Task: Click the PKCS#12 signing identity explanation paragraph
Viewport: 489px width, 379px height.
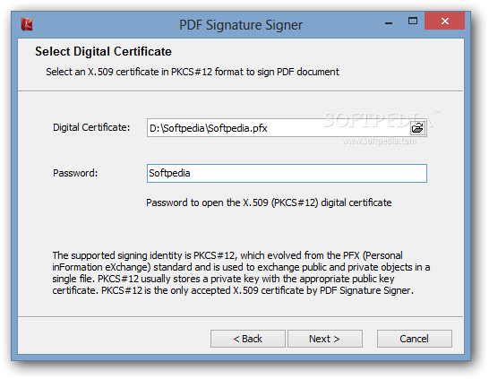Action: [x=241, y=273]
